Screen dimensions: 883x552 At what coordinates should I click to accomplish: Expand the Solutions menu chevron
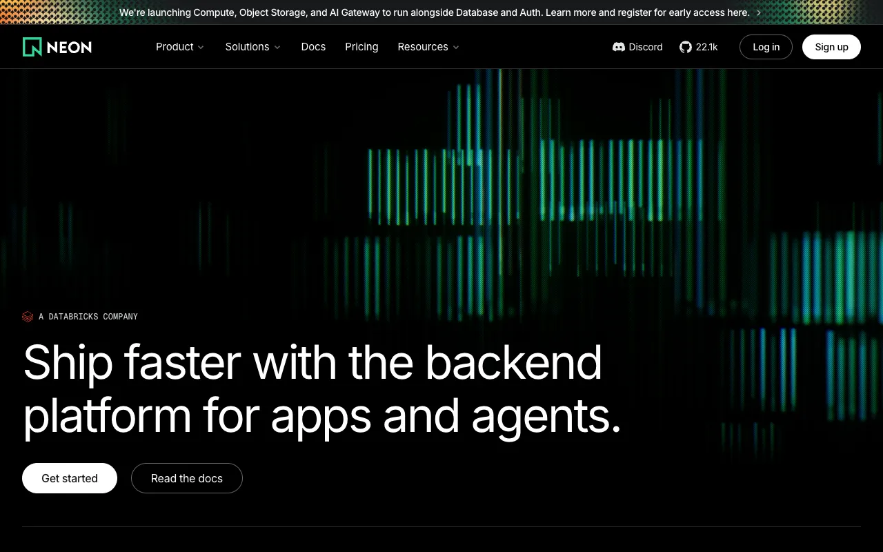(x=277, y=48)
